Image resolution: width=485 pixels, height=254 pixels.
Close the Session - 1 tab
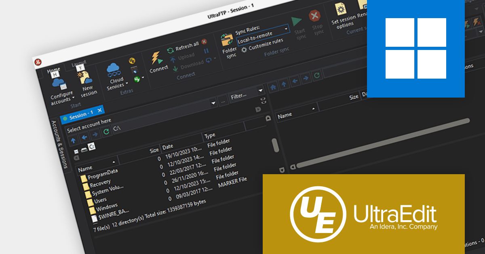click(x=99, y=110)
